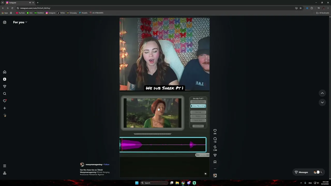Image resolution: width=331 pixels, height=186 pixels.
Task: Expand the For you feed dropdown
Action: [20, 22]
